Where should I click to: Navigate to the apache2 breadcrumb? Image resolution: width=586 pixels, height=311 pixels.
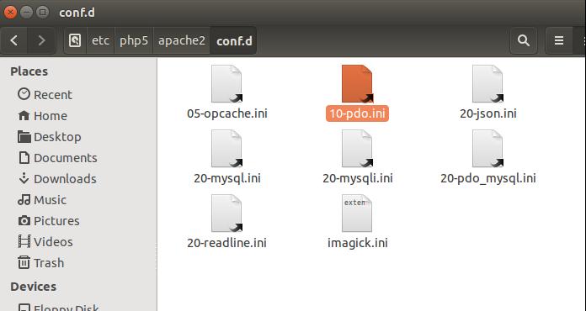182,40
